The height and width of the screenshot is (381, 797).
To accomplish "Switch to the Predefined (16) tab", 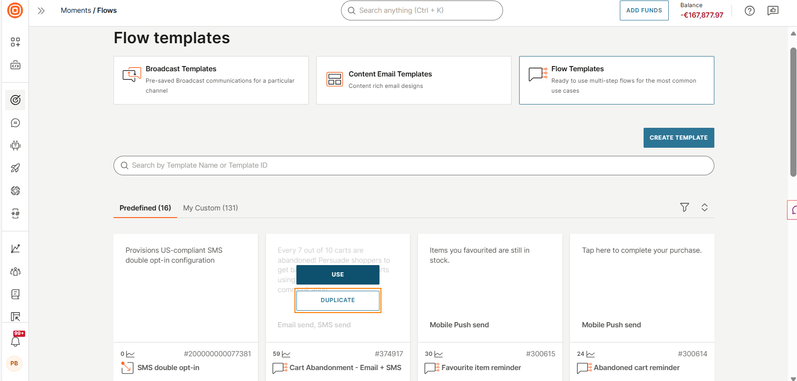I will [145, 208].
